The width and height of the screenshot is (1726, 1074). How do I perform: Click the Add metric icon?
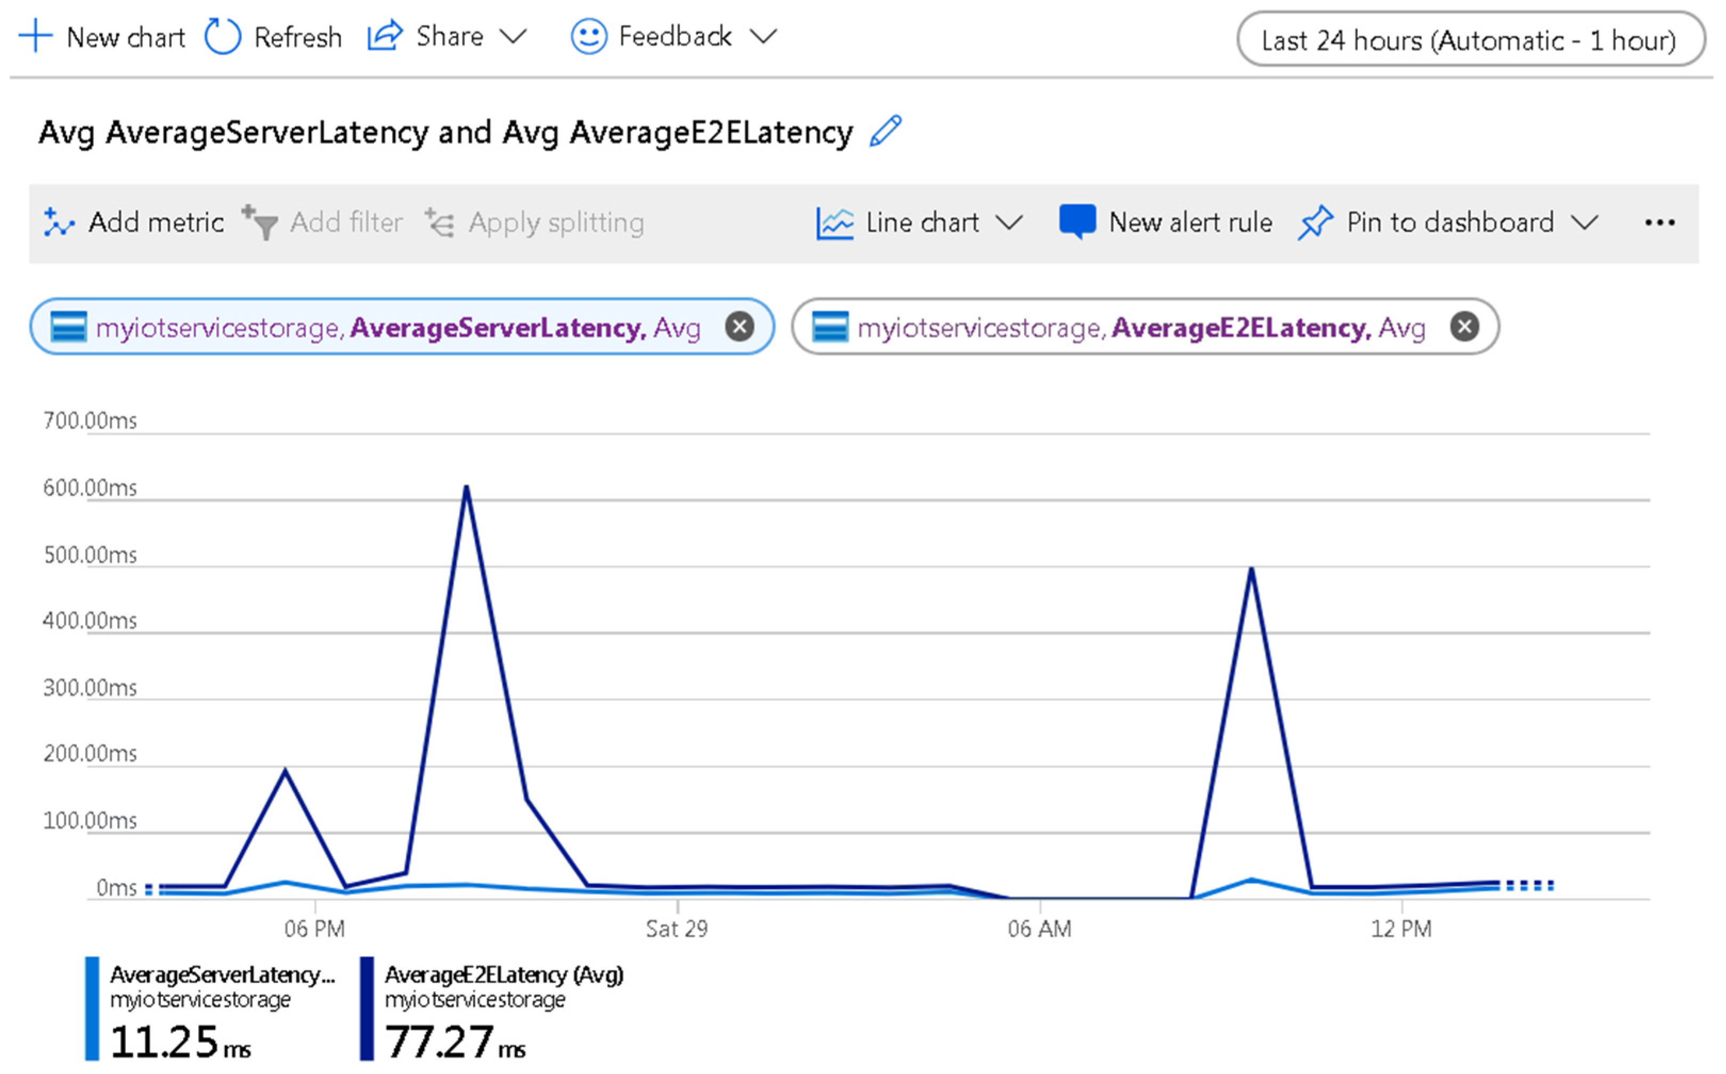[x=58, y=223]
